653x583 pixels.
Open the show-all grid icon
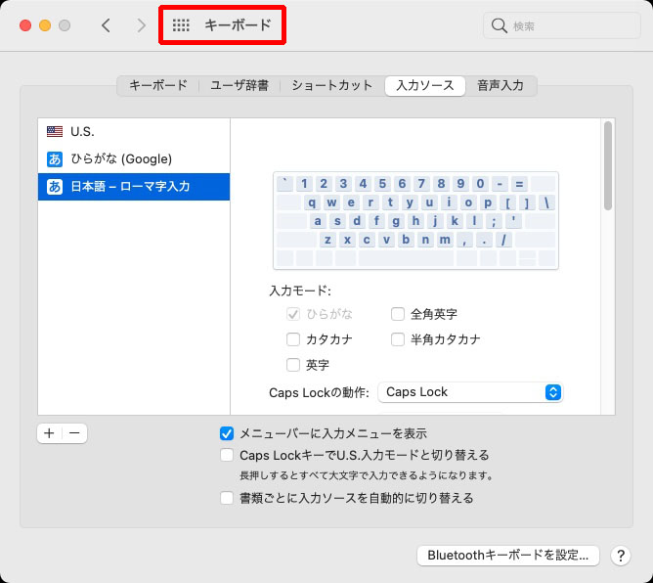[x=181, y=25]
